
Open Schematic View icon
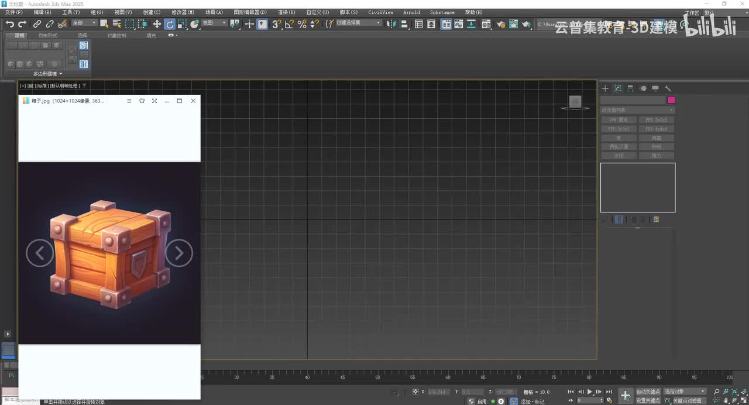tap(472, 24)
